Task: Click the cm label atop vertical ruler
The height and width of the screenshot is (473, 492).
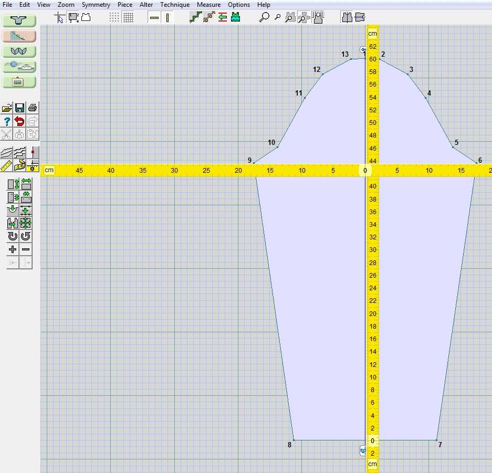Action: (x=372, y=34)
